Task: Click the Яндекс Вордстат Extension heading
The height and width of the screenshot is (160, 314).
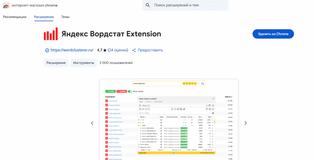Action: tap(111, 34)
